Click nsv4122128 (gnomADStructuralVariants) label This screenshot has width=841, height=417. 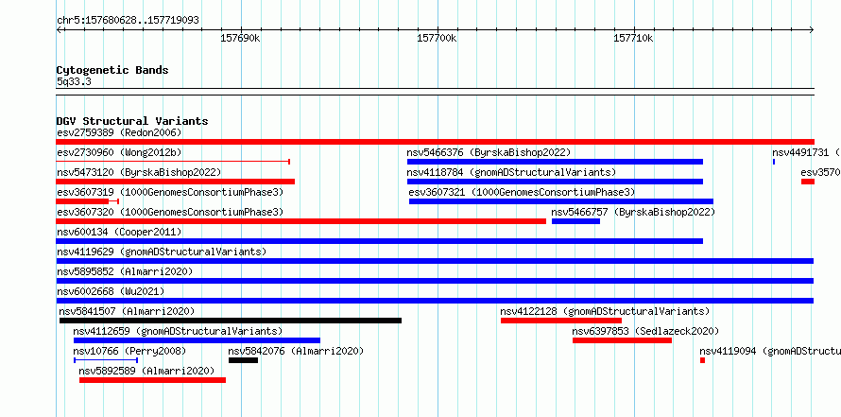(x=605, y=311)
